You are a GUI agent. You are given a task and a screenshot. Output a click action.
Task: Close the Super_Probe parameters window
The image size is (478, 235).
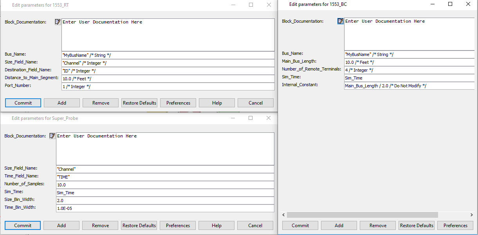click(x=269, y=118)
